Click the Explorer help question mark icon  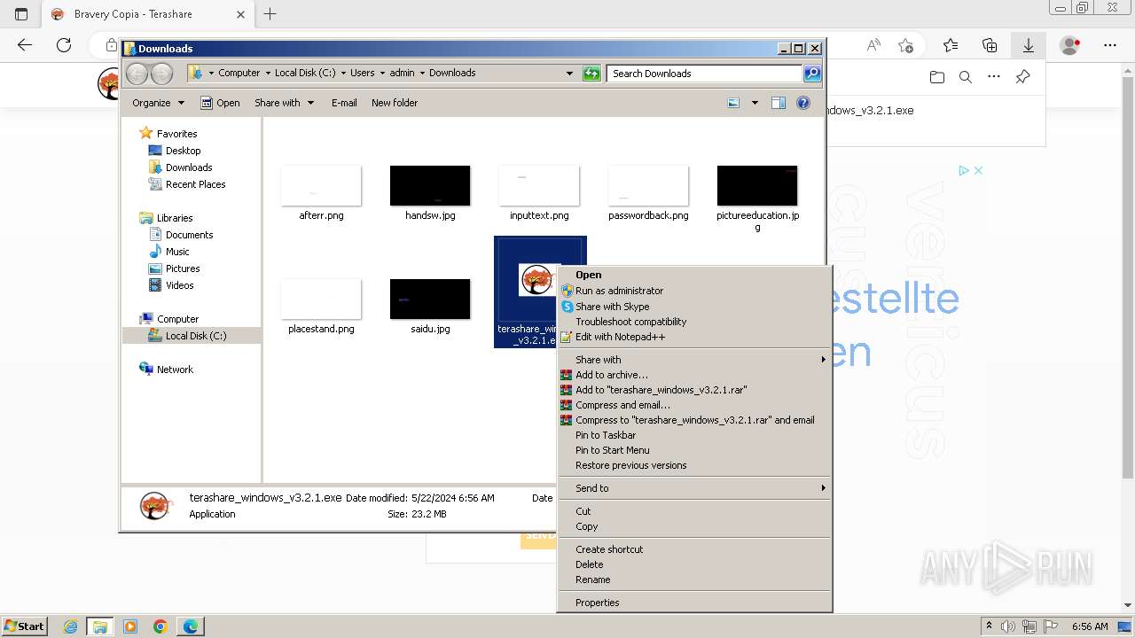tap(803, 103)
